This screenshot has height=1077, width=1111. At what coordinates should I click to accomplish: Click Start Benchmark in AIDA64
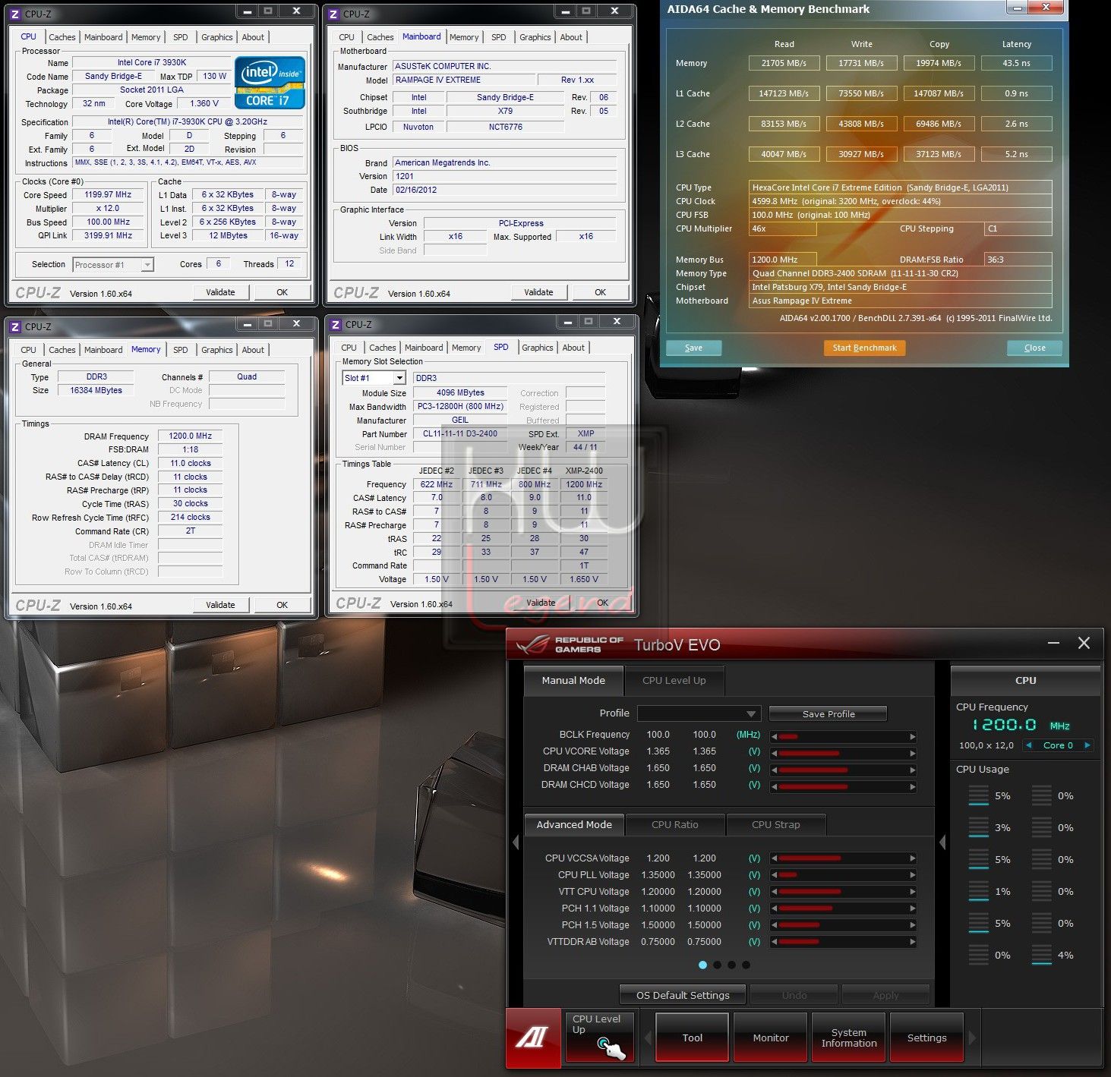coord(864,348)
